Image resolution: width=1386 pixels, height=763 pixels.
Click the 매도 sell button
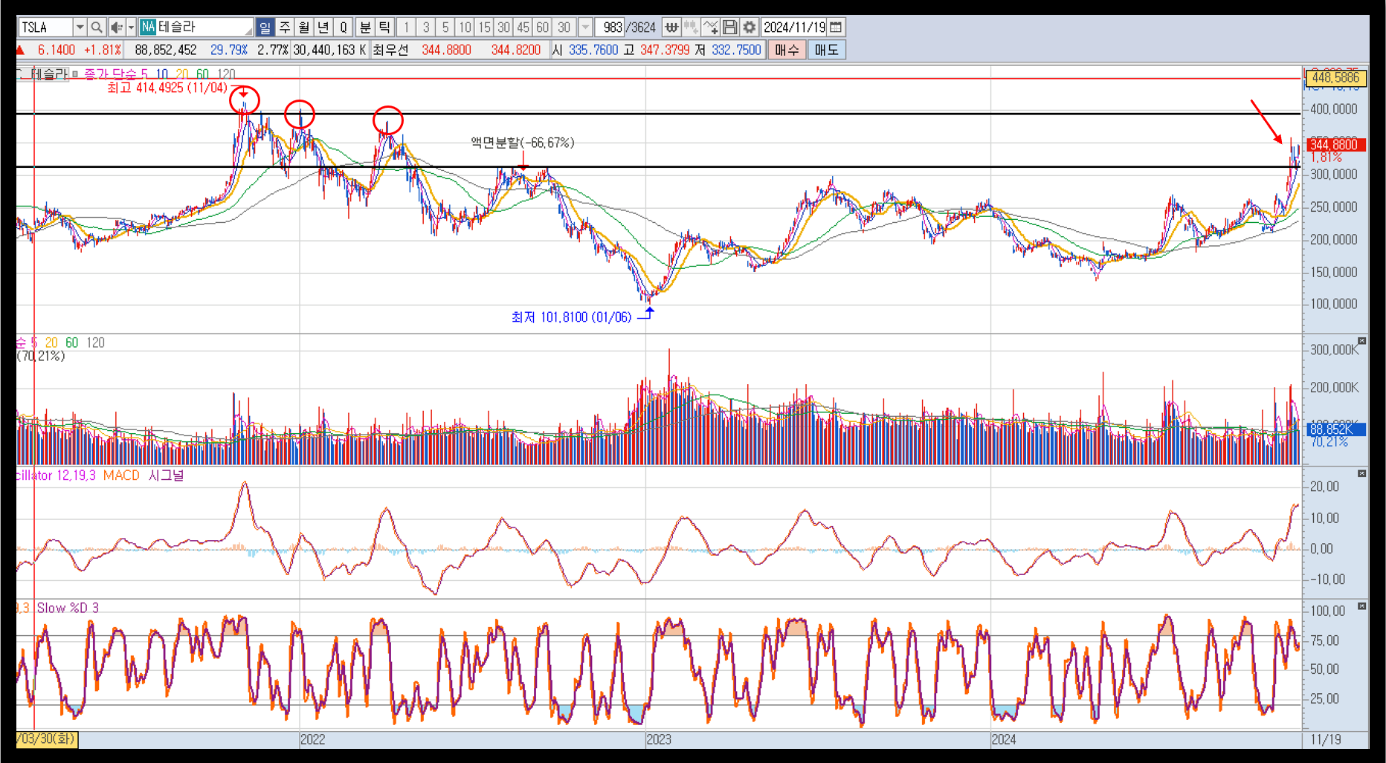pos(826,50)
